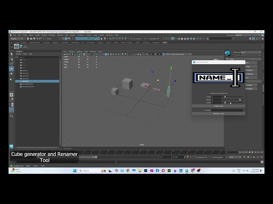273x204 pixels.
Task: Click the Undo arrow icon
Action: [x=37, y=39]
